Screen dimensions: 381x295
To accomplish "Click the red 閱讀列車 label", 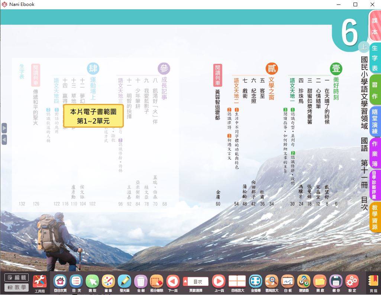I will (x=218, y=75).
